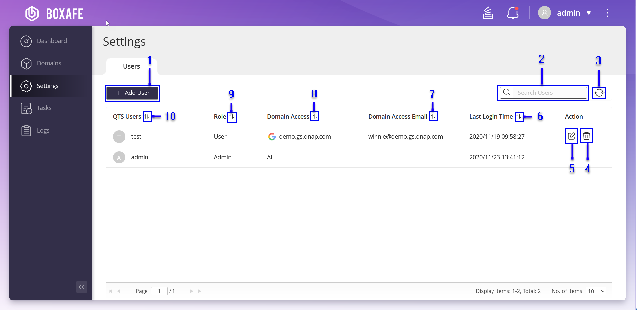This screenshot has width=637, height=310.
Task: Sort by QTS Users column
Action: (147, 117)
